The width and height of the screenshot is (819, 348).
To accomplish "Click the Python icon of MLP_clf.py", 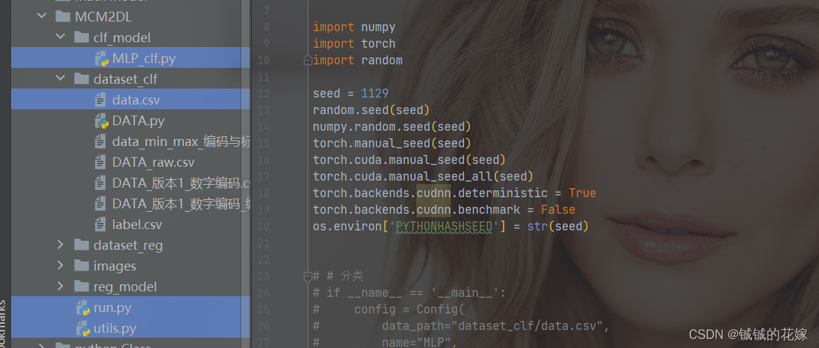I will coord(101,59).
